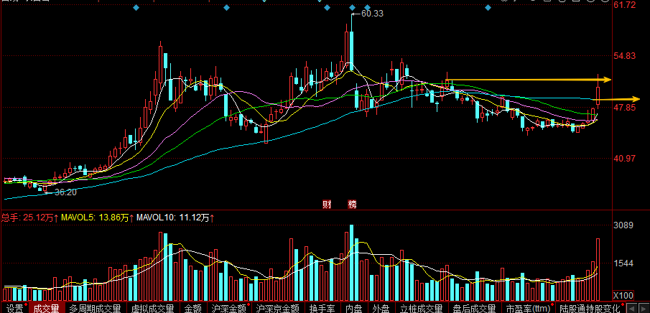This screenshot has width=650, height=313.
Task: Click the 36.20 low price label
Action: pyautogui.click(x=66, y=192)
